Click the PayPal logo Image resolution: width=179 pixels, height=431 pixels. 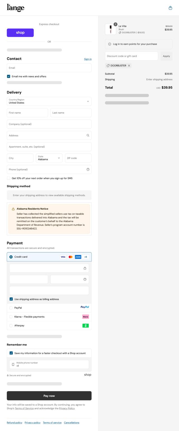click(85, 307)
